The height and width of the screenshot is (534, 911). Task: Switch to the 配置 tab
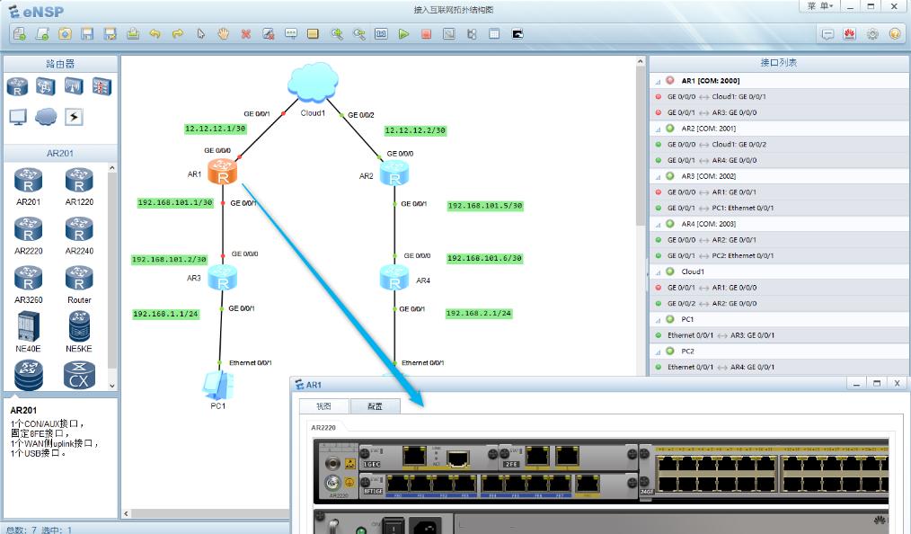[x=375, y=406]
